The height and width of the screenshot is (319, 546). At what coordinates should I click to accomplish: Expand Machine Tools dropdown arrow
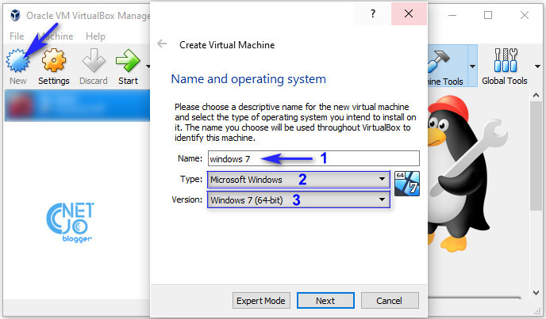(x=472, y=66)
